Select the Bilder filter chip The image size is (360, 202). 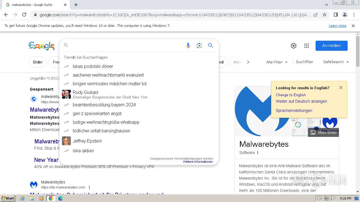coord(38,62)
